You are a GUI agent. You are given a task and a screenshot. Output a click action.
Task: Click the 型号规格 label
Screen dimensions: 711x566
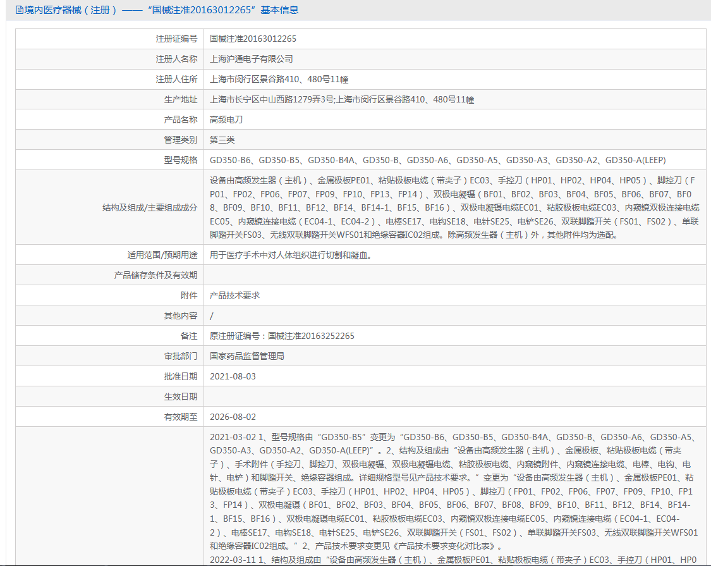pyautogui.click(x=181, y=160)
